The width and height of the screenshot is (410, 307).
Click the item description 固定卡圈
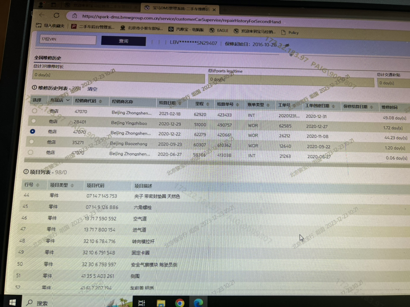pyautogui.click(x=141, y=253)
